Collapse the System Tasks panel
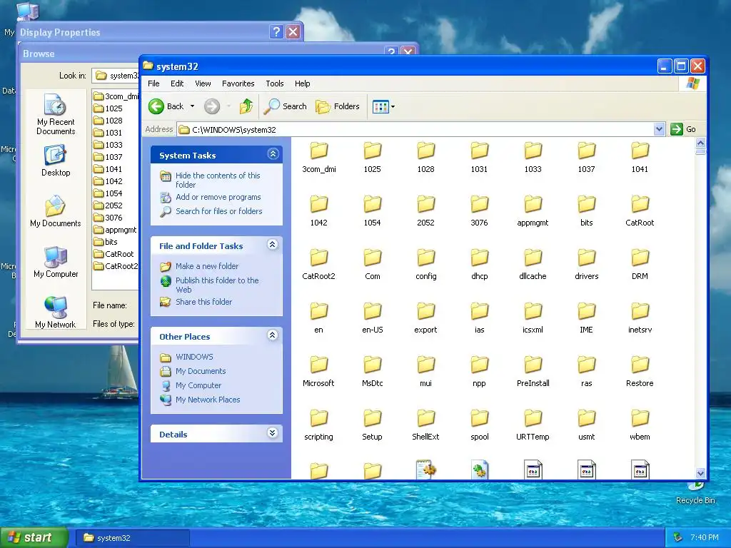This screenshot has width=731, height=548. coord(273,154)
